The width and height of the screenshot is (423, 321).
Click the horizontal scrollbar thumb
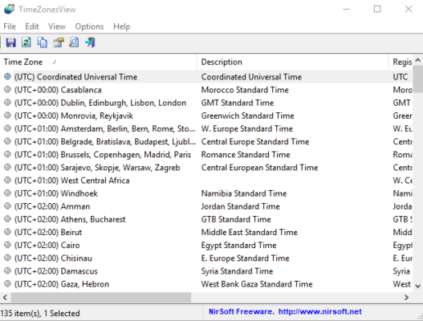click(101, 297)
